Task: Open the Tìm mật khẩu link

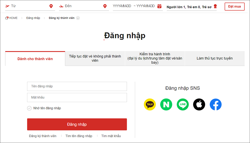Action: pos(111,136)
